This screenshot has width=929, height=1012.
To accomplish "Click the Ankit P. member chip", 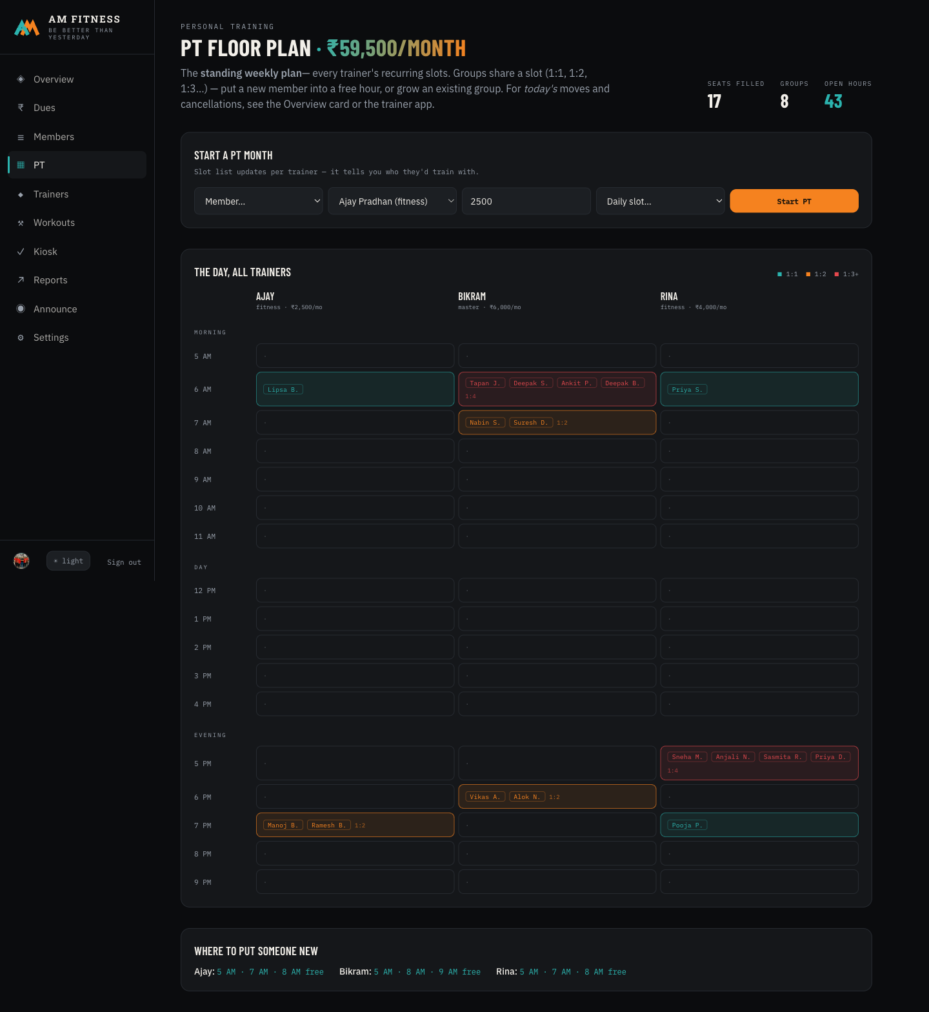I will pyautogui.click(x=577, y=383).
